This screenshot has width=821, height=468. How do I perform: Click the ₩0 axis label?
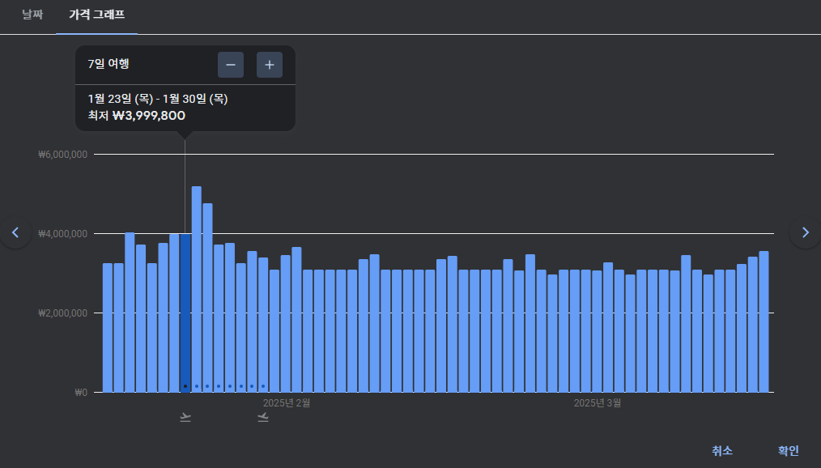[81, 393]
